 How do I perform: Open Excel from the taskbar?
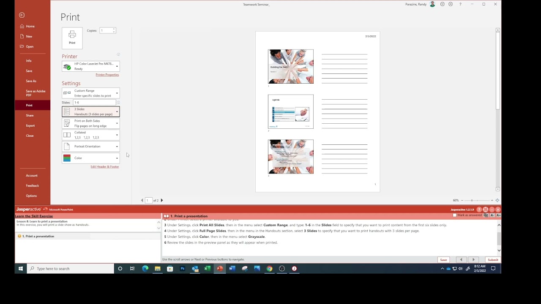tap(208, 269)
